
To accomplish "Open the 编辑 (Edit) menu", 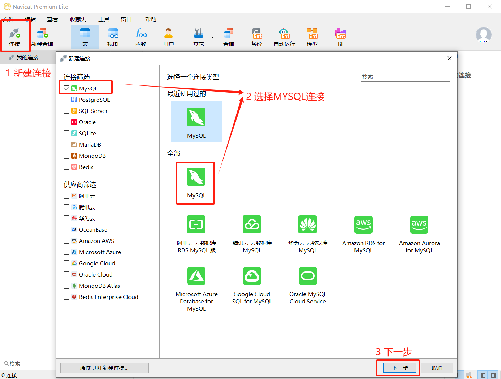I will [x=30, y=19].
